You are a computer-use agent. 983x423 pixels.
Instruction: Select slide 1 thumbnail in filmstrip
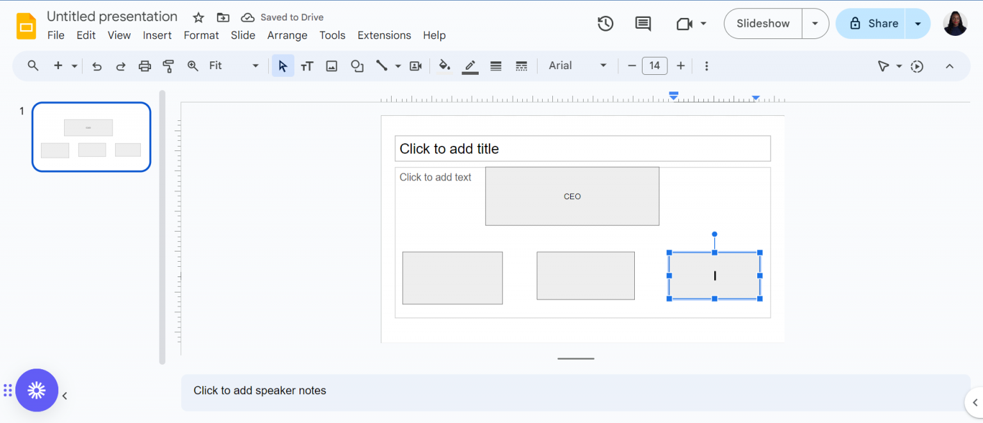click(91, 136)
